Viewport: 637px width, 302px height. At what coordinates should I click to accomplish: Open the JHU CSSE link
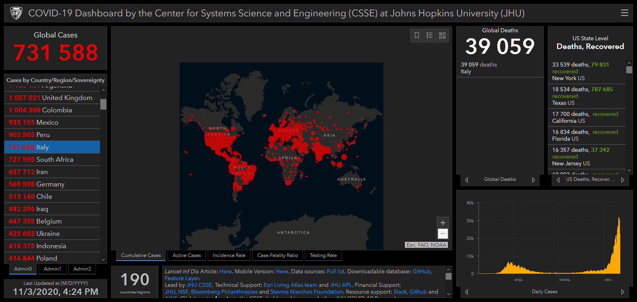pos(199,285)
